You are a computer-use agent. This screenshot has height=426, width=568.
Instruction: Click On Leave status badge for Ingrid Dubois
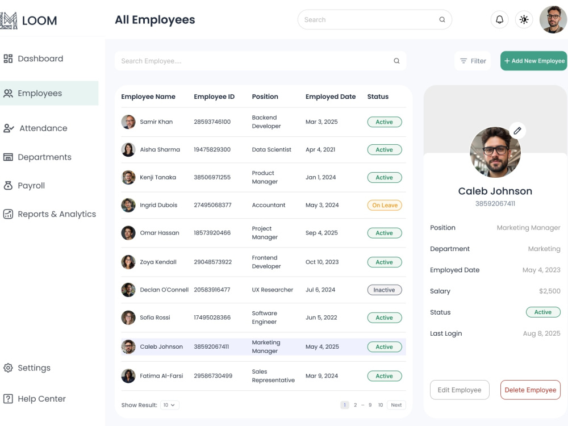pos(385,206)
